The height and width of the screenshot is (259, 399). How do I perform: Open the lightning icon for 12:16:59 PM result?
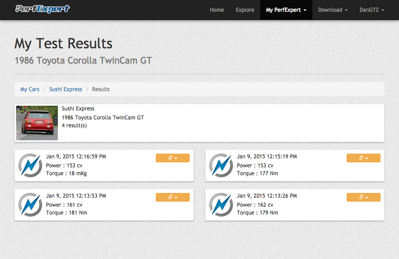point(30,165)
